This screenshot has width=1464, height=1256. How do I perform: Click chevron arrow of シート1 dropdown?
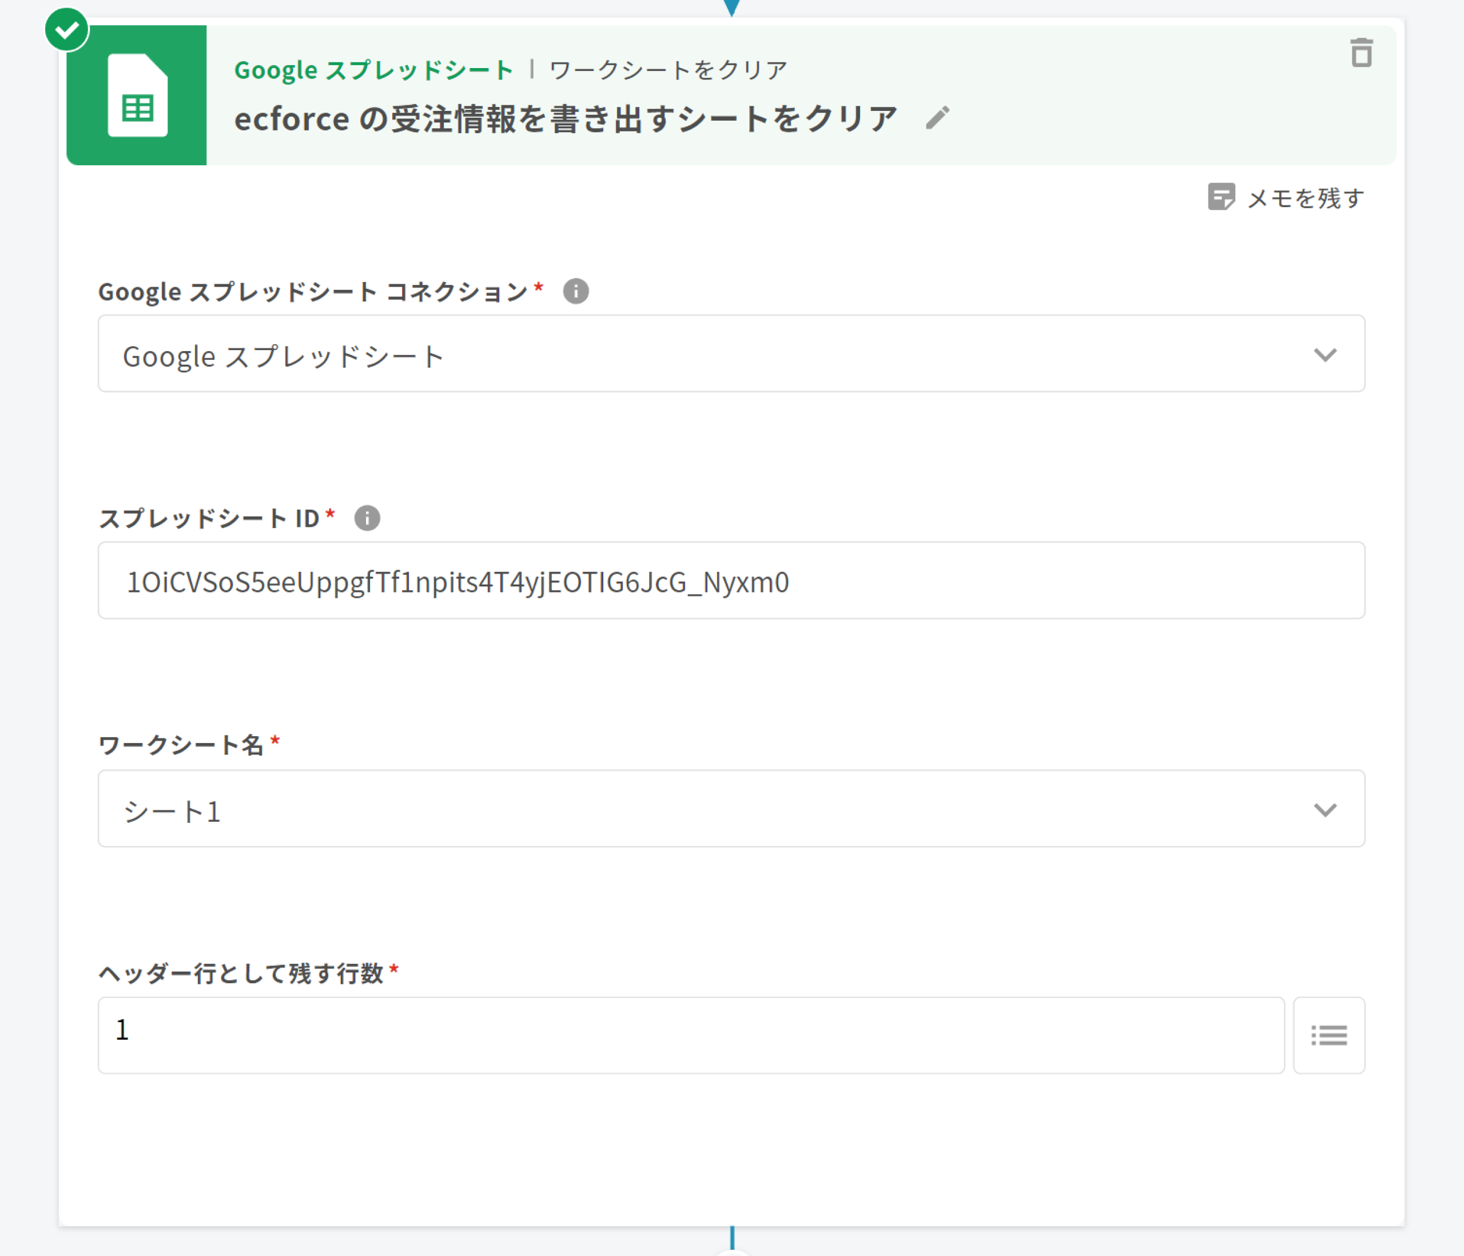1325,809
